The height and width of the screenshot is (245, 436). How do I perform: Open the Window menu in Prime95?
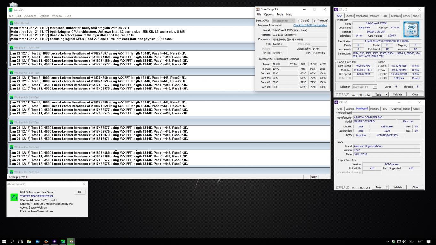57,16
